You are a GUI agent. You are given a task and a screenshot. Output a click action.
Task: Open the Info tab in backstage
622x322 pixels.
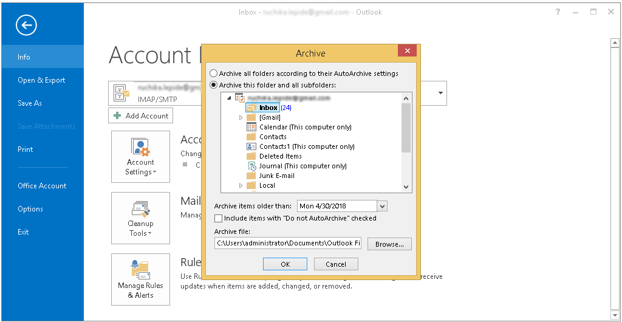pyautogui.click(x=42, y=57)
